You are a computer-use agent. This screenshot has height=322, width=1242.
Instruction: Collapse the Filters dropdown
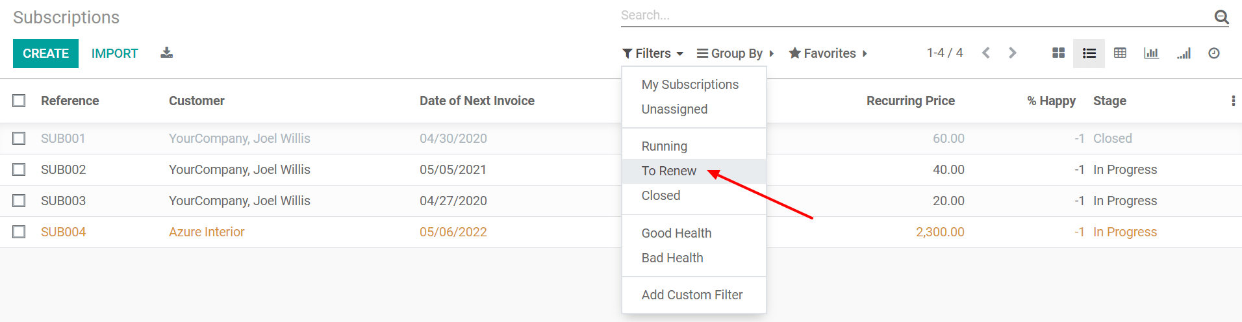(652, 53)
